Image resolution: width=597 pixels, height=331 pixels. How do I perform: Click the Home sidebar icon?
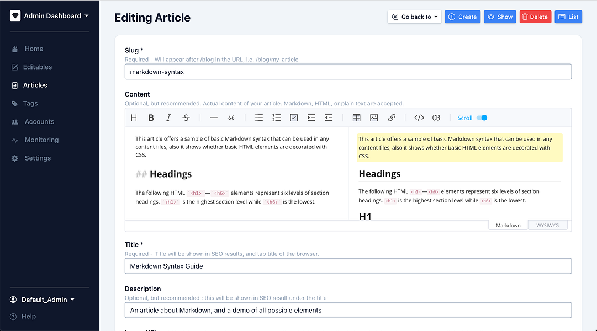[15, 49]
